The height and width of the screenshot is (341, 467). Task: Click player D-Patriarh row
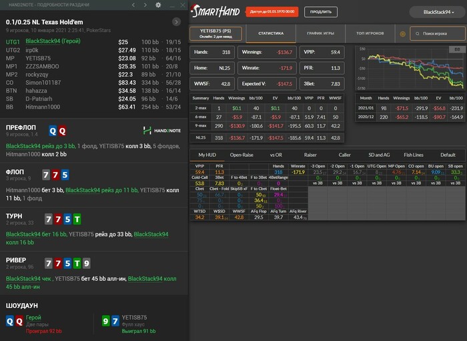coord(93,99)
